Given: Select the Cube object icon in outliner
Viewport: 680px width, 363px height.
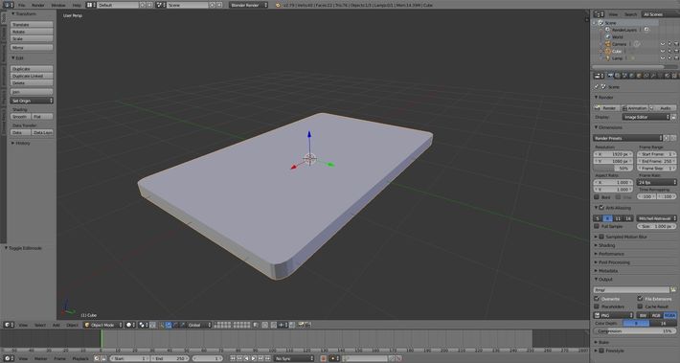Looking at the screenshot, I should 607,51.
